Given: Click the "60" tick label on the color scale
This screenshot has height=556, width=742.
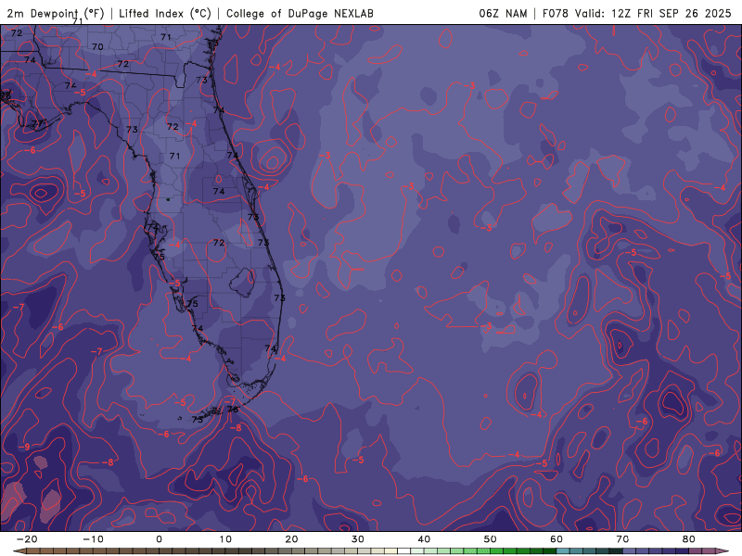Looking at the screenshot, I should point(556,539).
